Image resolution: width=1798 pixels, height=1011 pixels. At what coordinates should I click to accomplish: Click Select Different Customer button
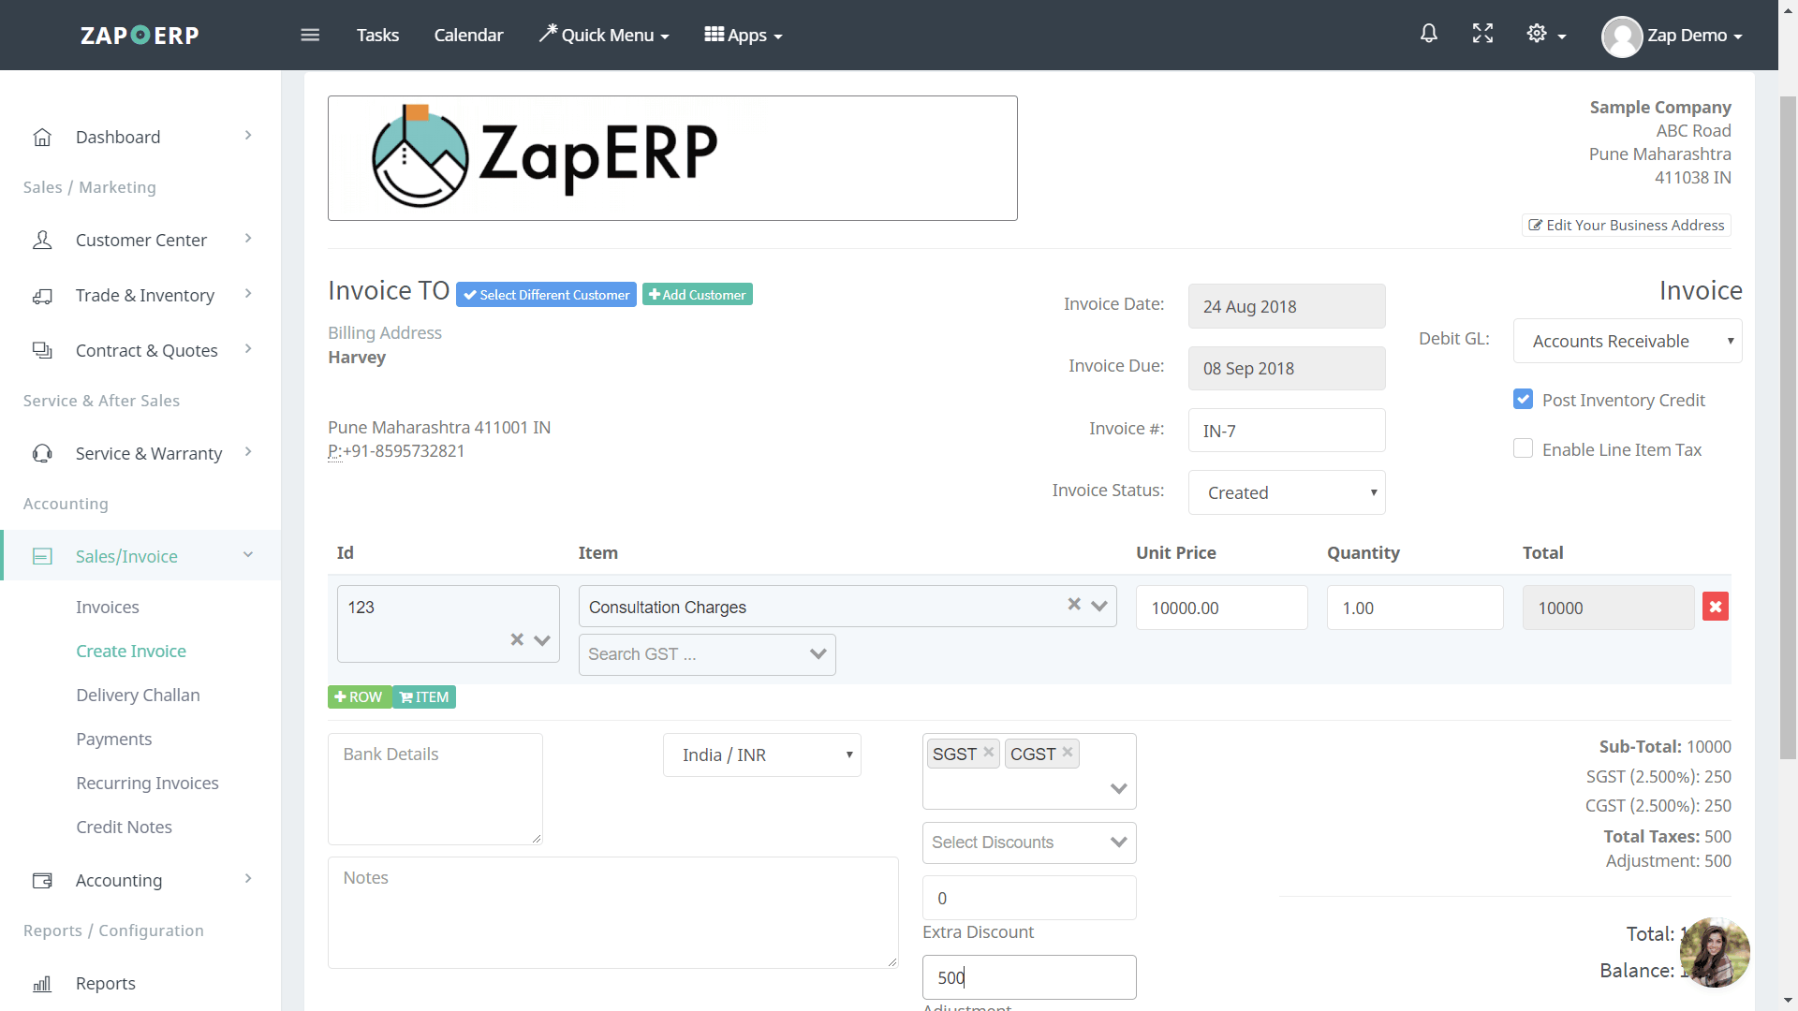click(546, 295)
